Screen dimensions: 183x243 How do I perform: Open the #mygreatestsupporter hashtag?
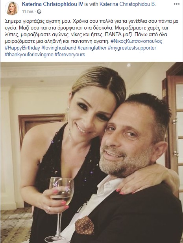[x=132, y=48]
